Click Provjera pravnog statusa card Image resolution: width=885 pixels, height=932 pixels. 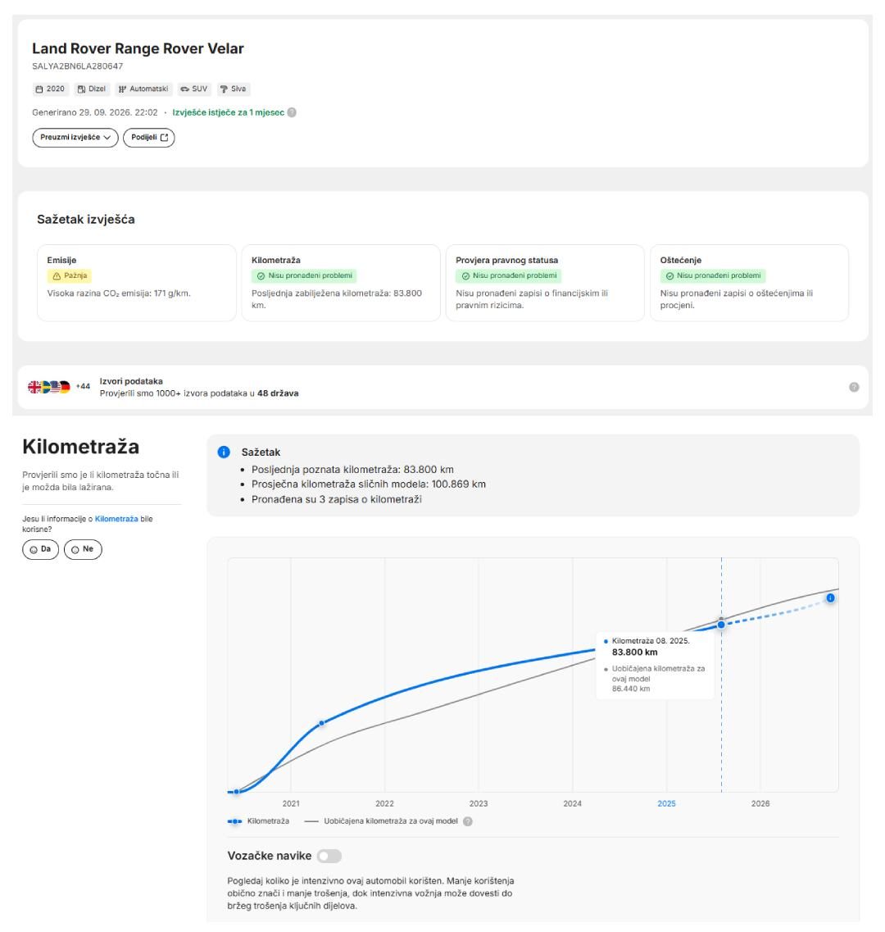pyautogui.click(x=545, y=283)
